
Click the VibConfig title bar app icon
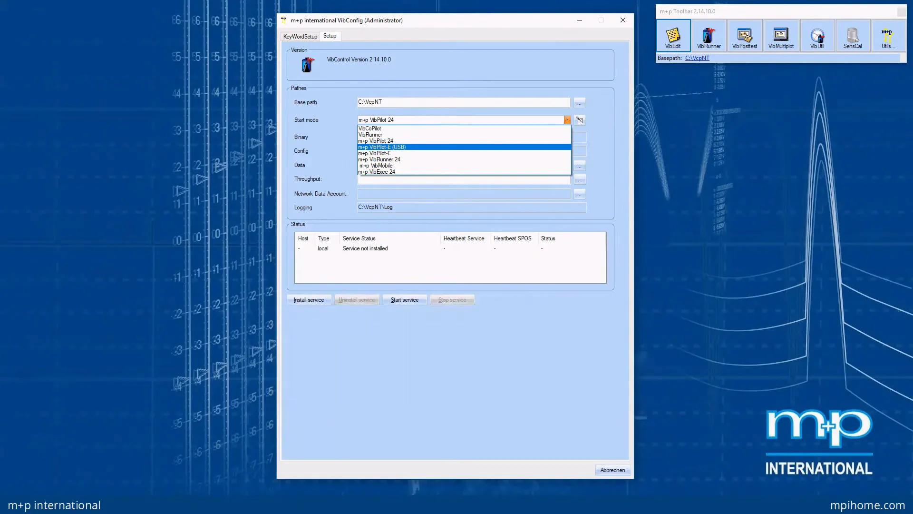(x=284, y=20)
